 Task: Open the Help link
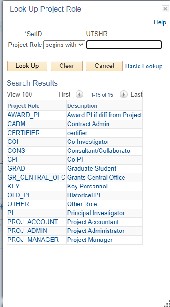coord(160,22)
